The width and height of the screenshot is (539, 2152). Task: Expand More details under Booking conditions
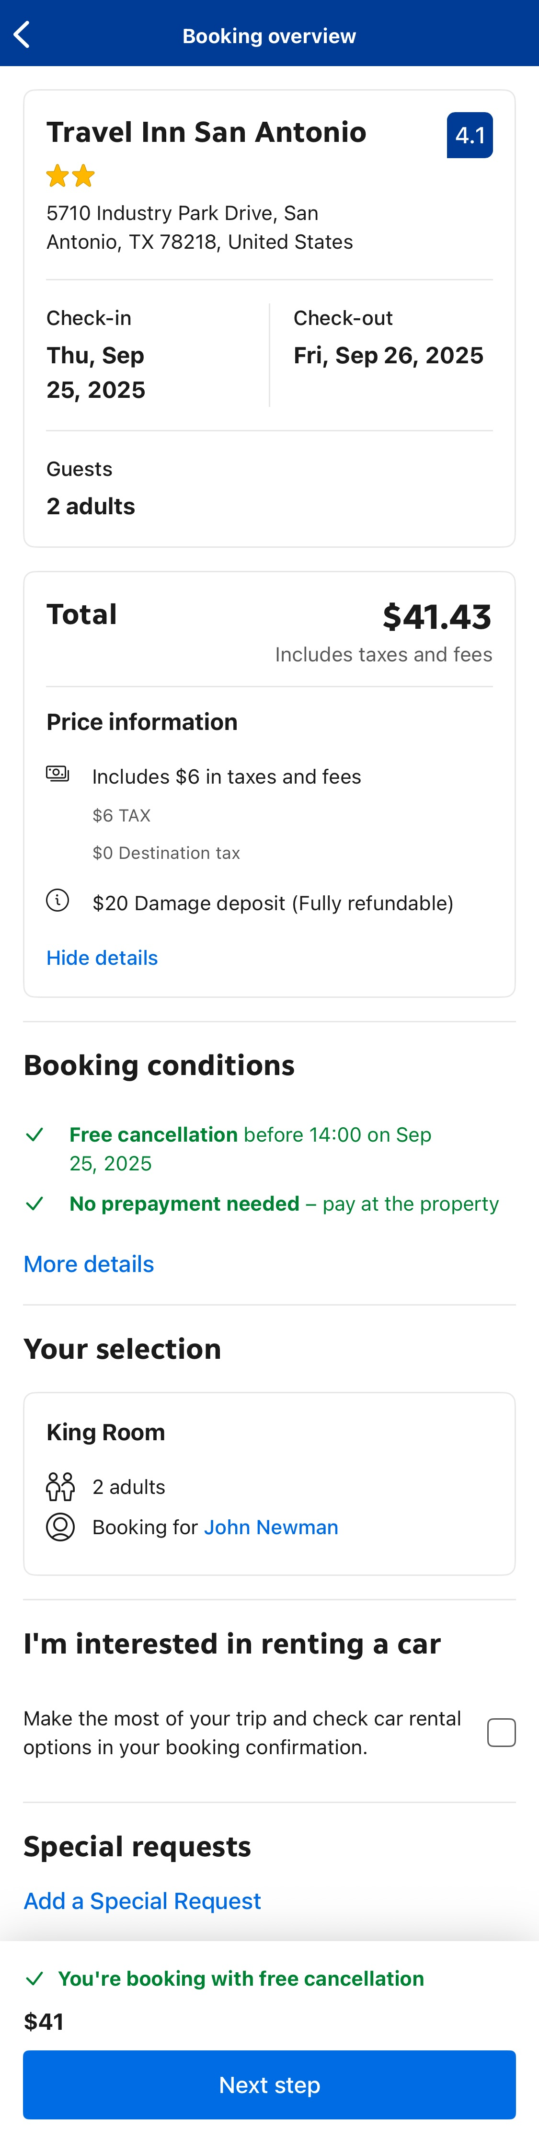(x=89, y=1263)
